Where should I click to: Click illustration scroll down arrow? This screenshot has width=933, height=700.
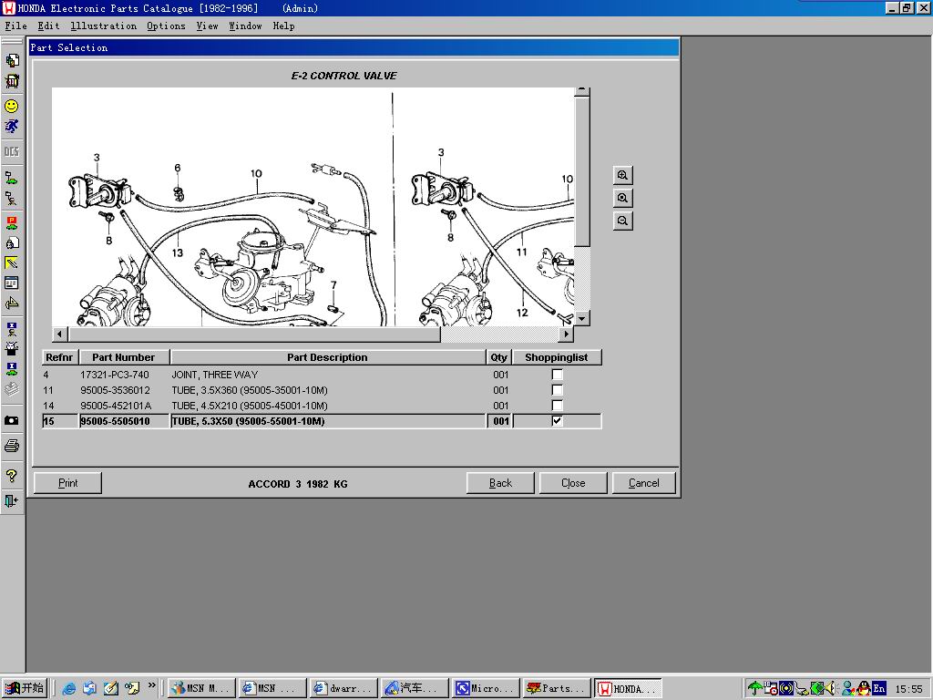pyautogui.click(x=582, y=318)
